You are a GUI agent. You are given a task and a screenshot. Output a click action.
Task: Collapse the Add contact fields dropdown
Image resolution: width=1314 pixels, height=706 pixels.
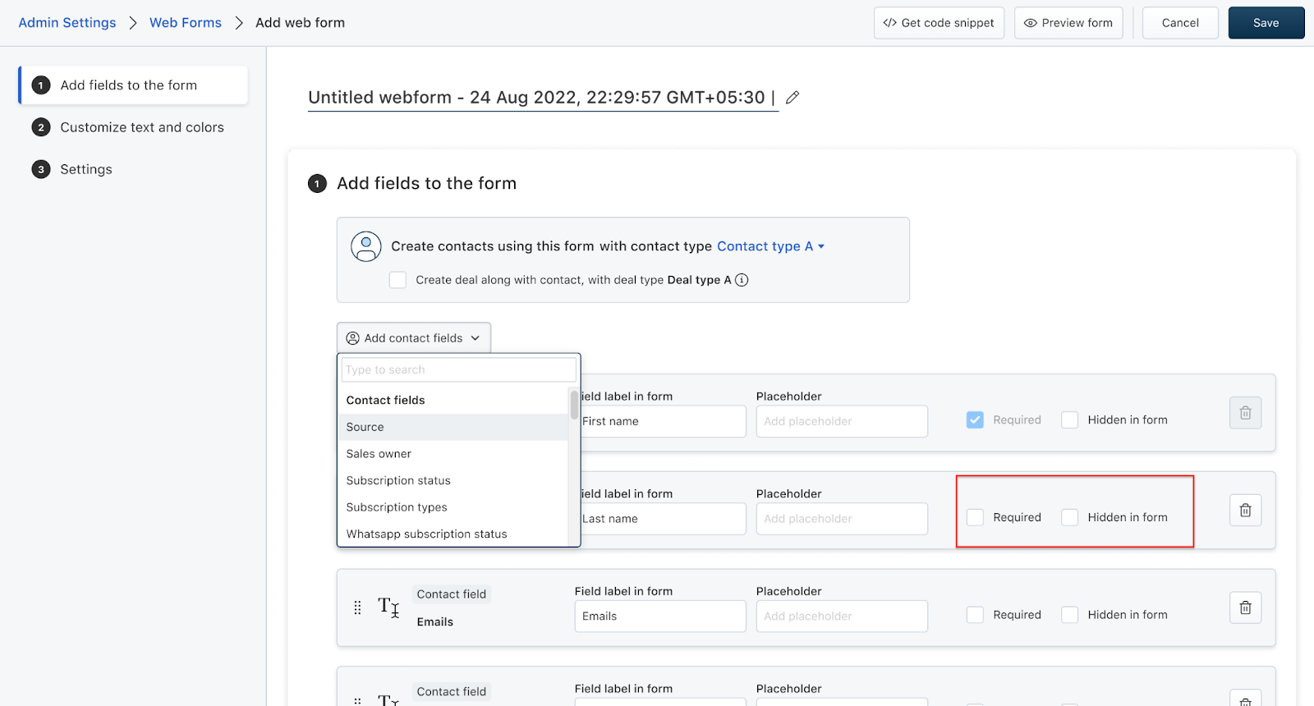click(x=414, y=338)
